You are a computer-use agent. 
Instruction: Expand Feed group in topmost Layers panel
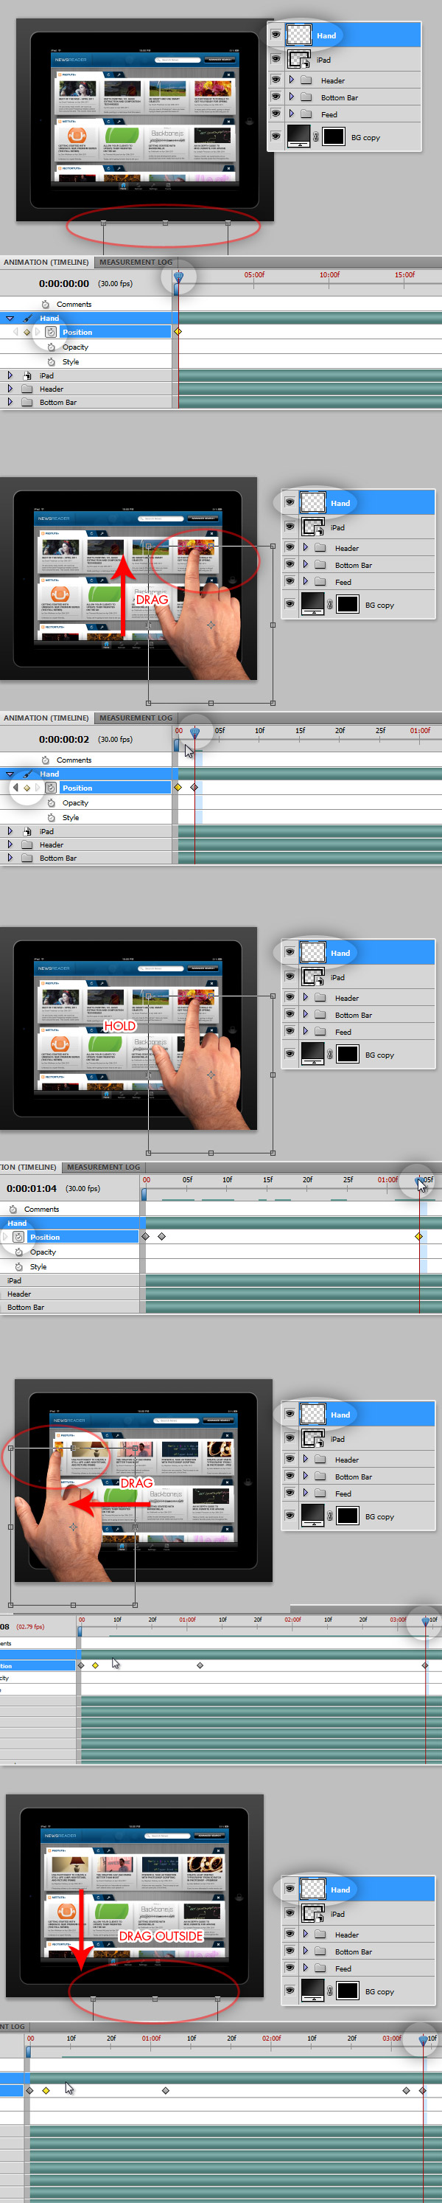click(x=292, y=114)
